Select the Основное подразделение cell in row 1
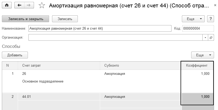The image size is (218, 110). point(43,81)
